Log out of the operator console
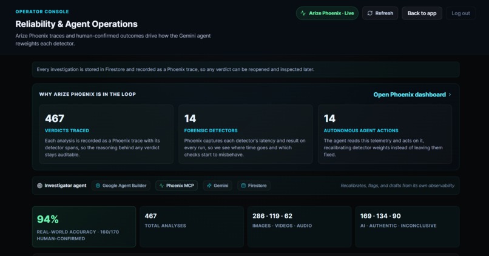 [460, 13]
